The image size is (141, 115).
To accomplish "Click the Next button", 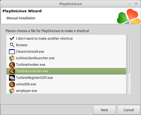I will click(104, 110).
